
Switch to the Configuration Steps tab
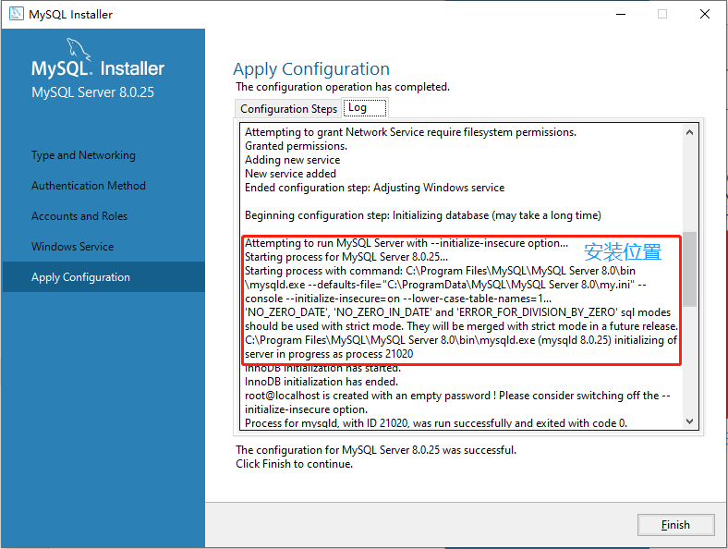click(288, 109)
